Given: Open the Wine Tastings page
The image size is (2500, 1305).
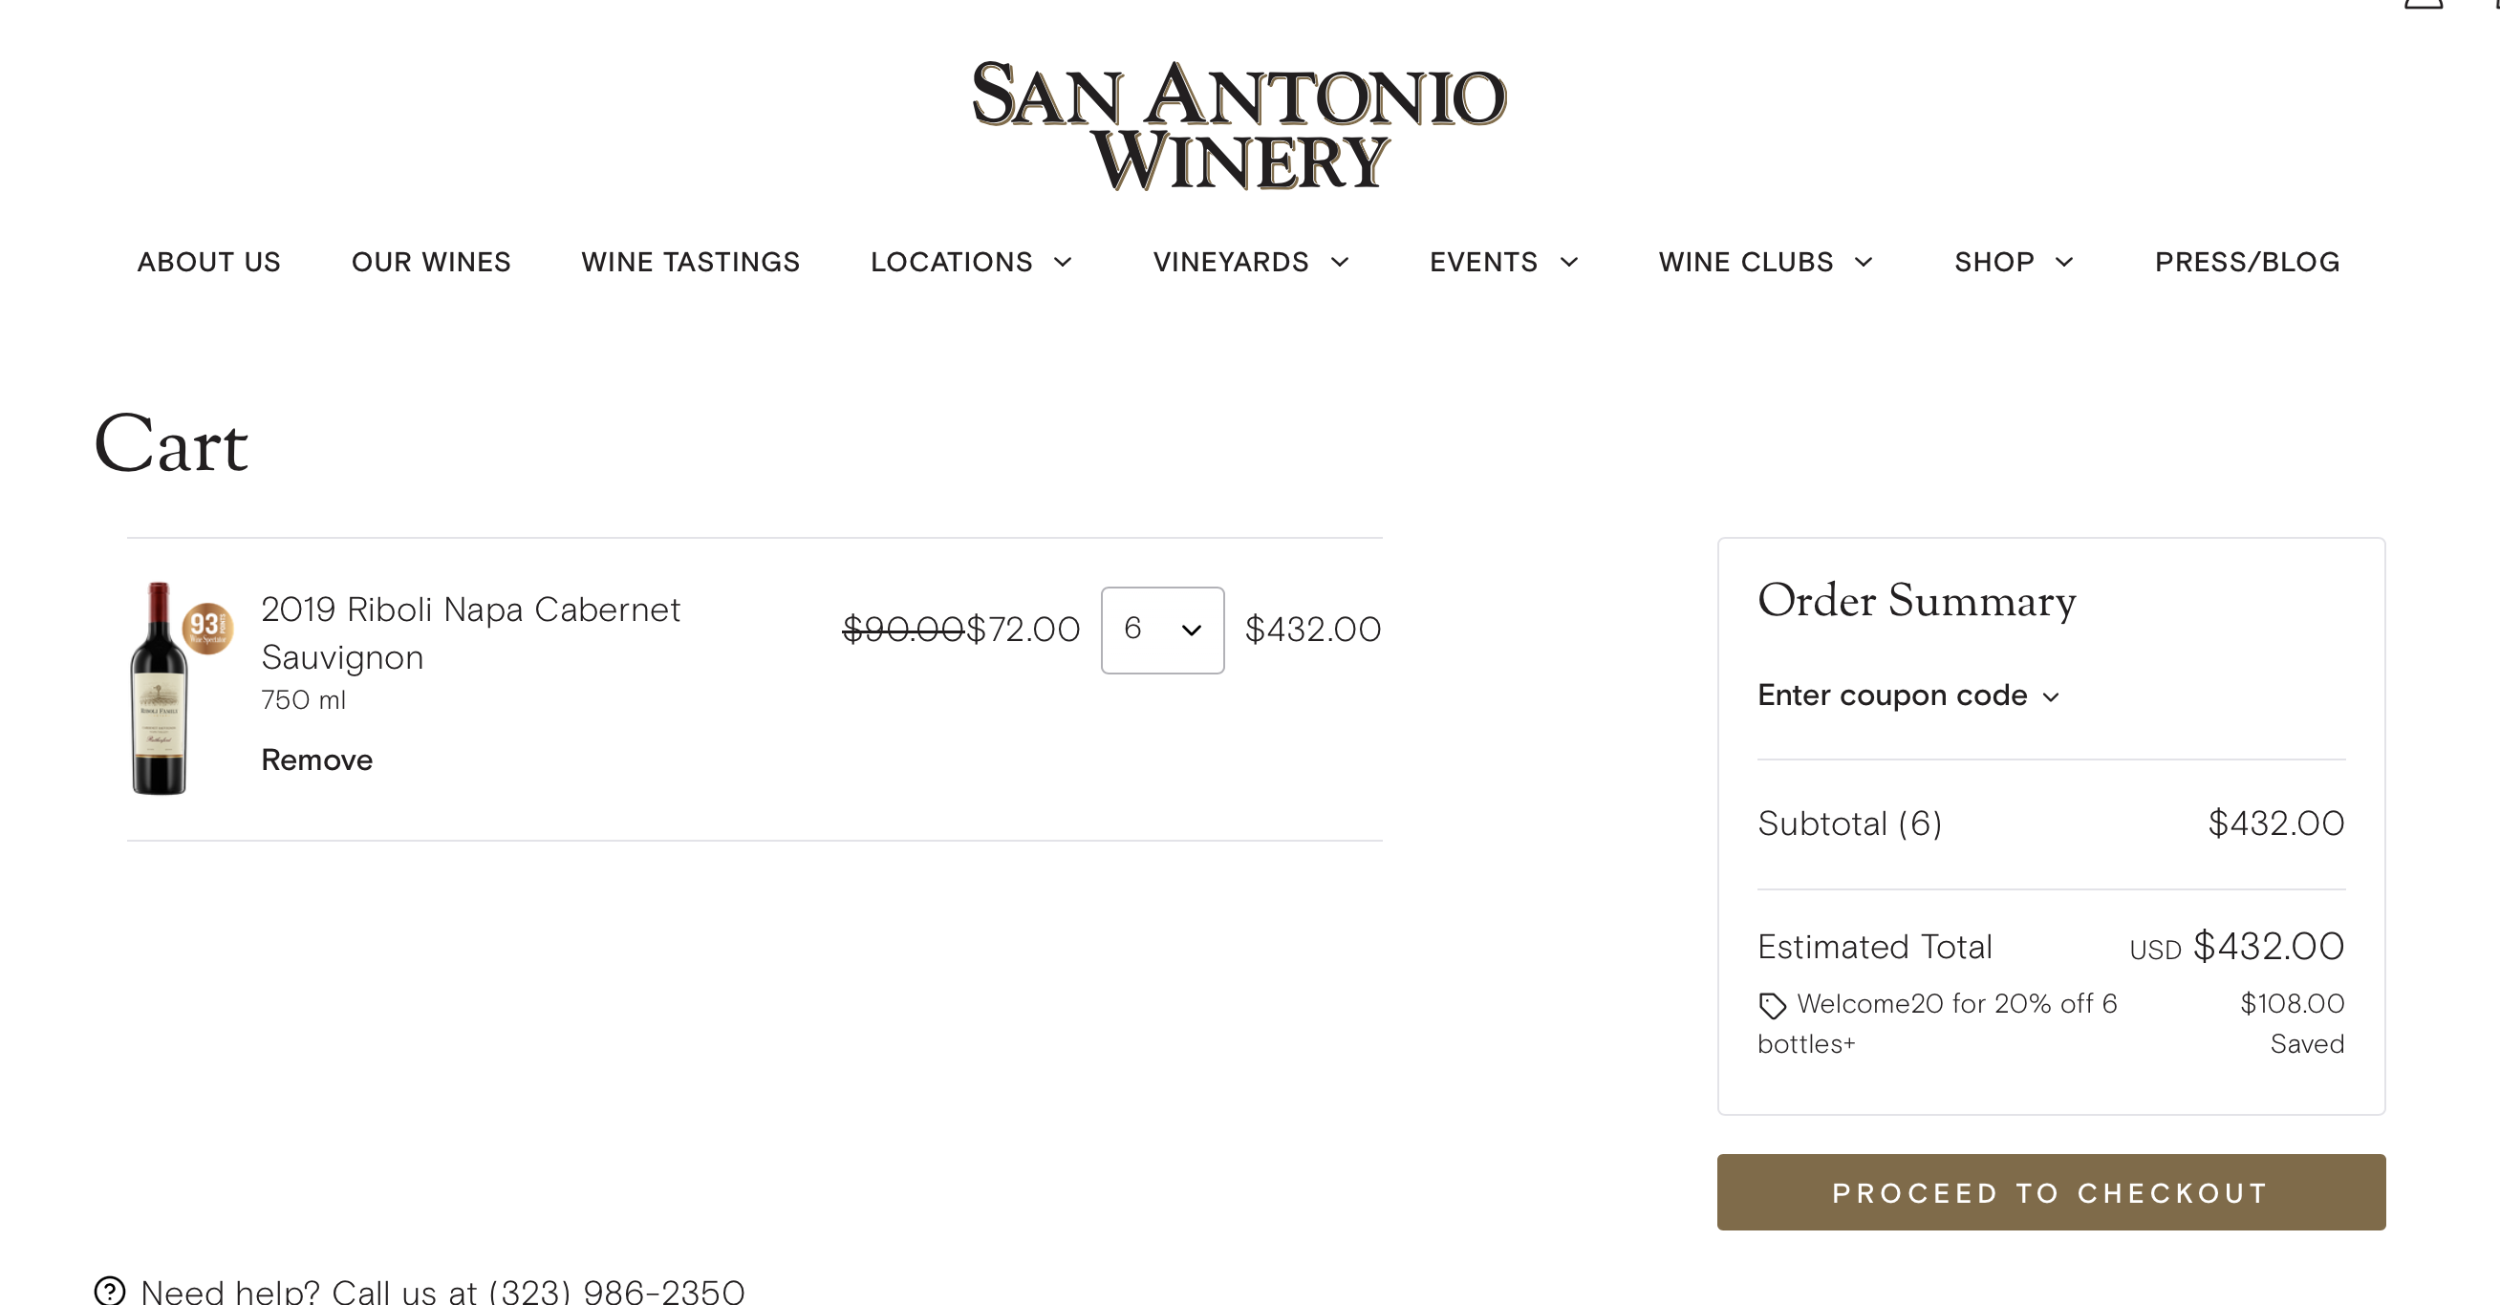Looking at the screenshot, I should click(690, 262).
